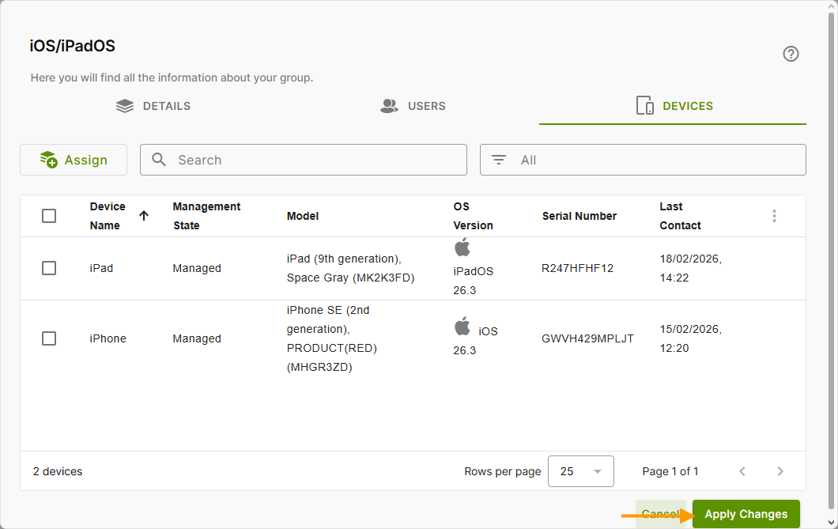838x529 pixels.
Task: Switch to the USERS tab
Action: (413, 106)
